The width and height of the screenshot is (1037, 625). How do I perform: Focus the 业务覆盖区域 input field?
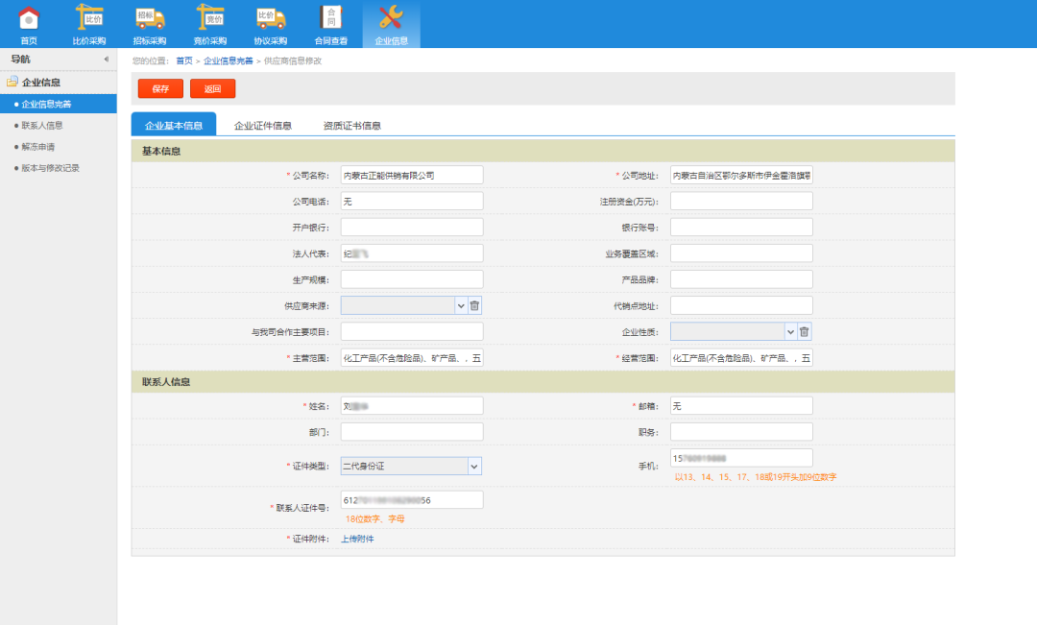tap(741, 253)
